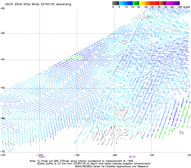Viewport: 191px width, 168px height.
Task: Click the '-102' longitude label
Action: coord(39,155)
